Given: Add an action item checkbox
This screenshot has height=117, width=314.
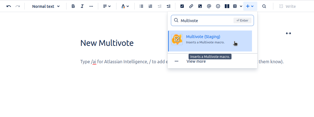Looking at the screenshot, I should point(182,6).
